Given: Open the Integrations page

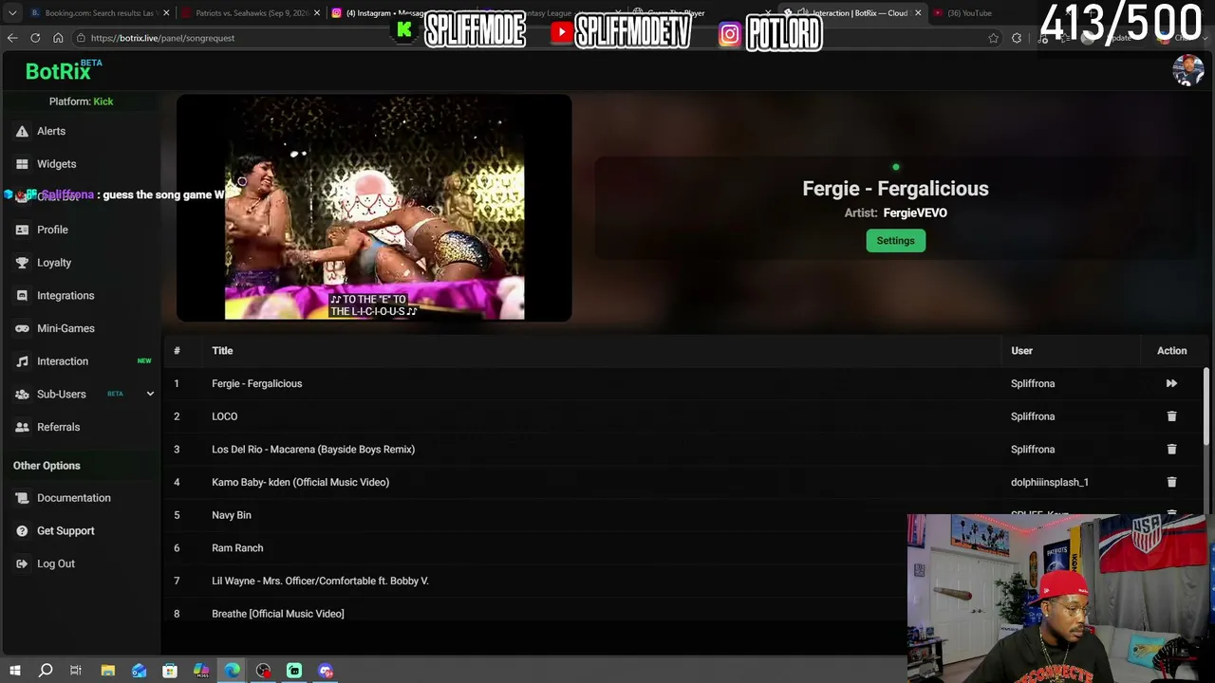Looking at the screenshot, I should click(x=65, y=295).
